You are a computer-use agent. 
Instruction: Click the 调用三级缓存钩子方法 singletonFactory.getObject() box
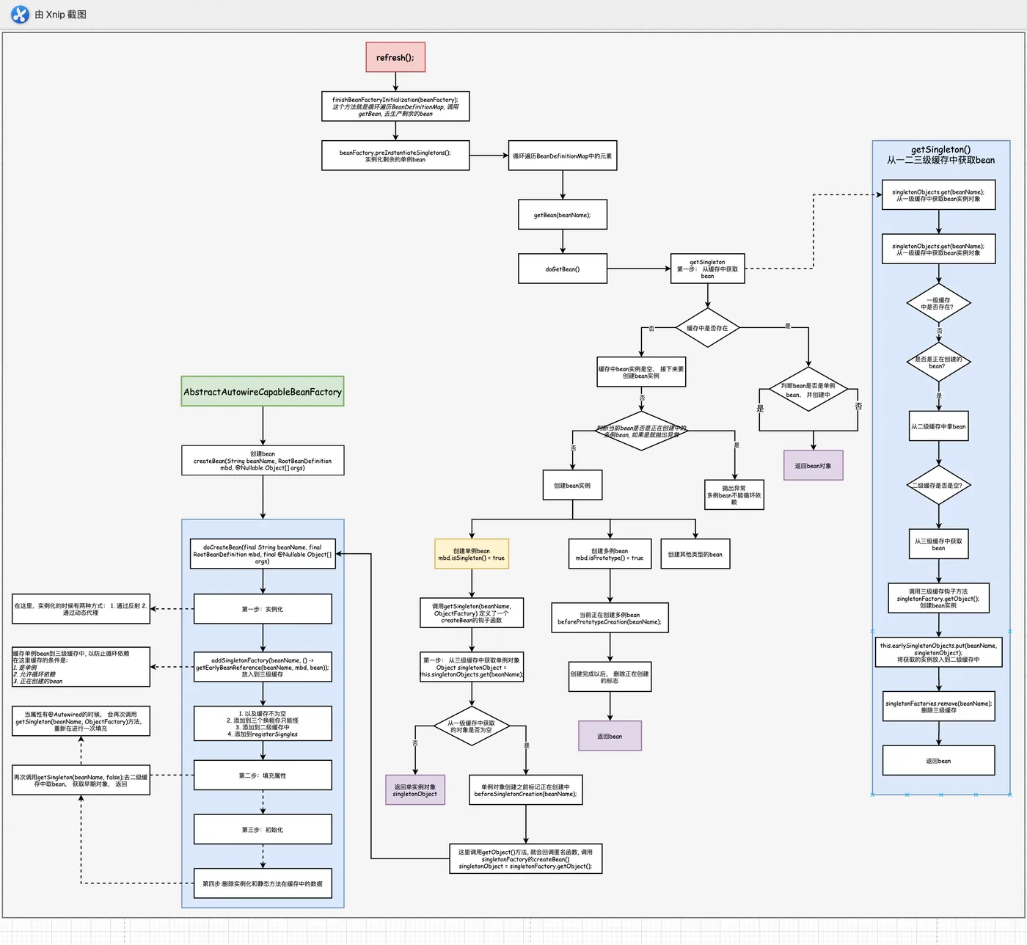coord(939,598)
